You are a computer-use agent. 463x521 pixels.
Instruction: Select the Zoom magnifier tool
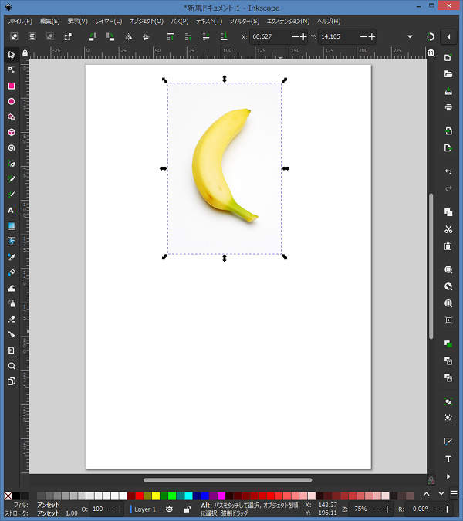(x=12, y=366)
